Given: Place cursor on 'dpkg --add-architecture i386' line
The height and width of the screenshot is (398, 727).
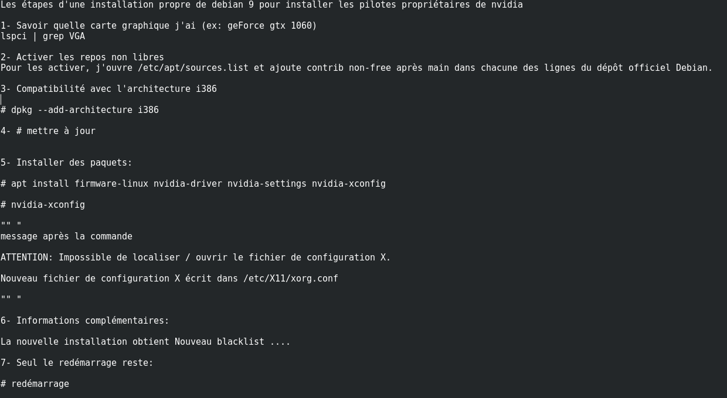Looking at the screenshot, I should coord(80,110).
